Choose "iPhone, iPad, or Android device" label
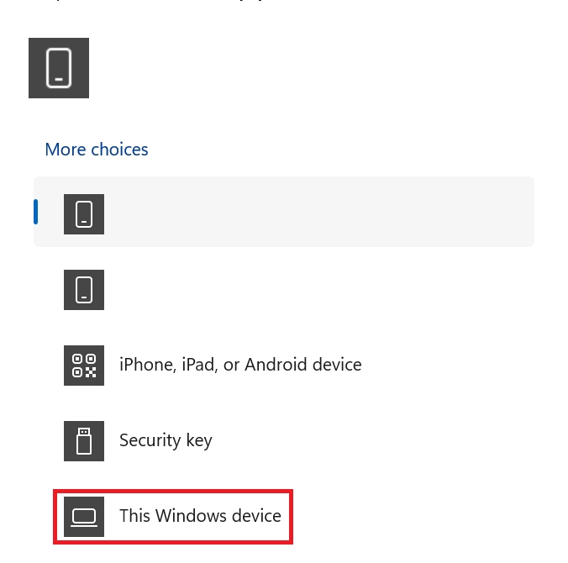Screen dimensions: 568x563 [x=240, y=366]
